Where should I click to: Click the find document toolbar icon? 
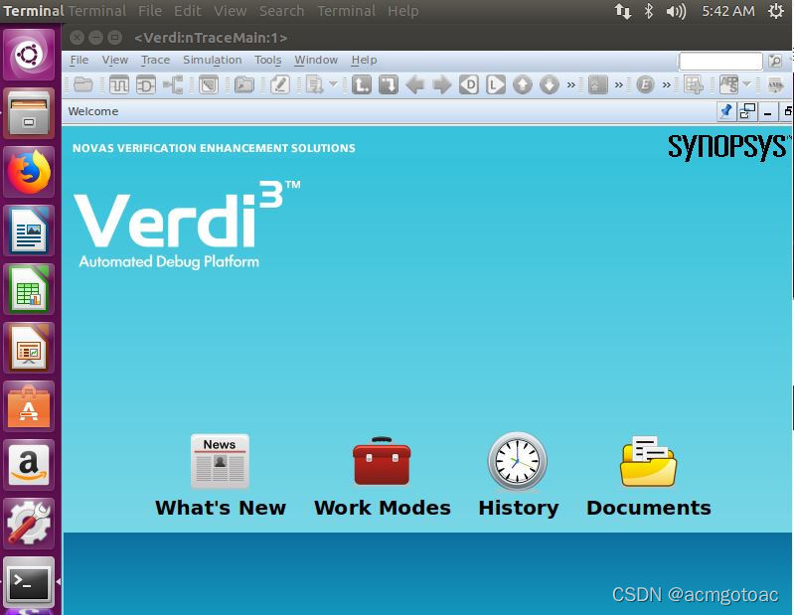[315, 84]
